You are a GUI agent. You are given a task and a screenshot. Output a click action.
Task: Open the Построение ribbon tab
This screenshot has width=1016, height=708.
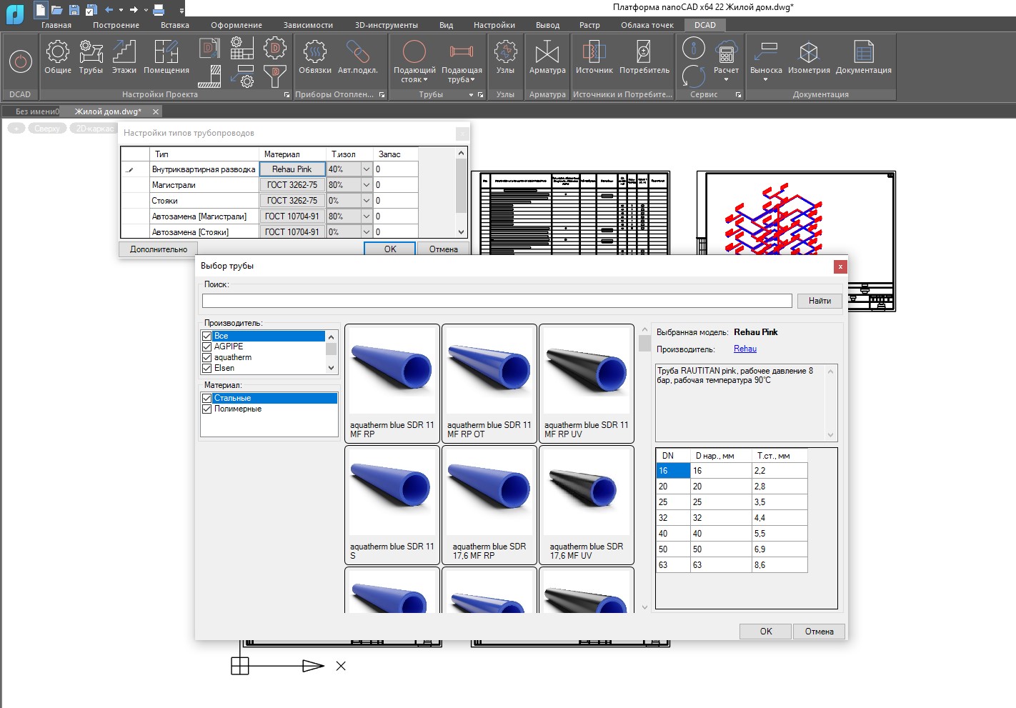point(116,25)
